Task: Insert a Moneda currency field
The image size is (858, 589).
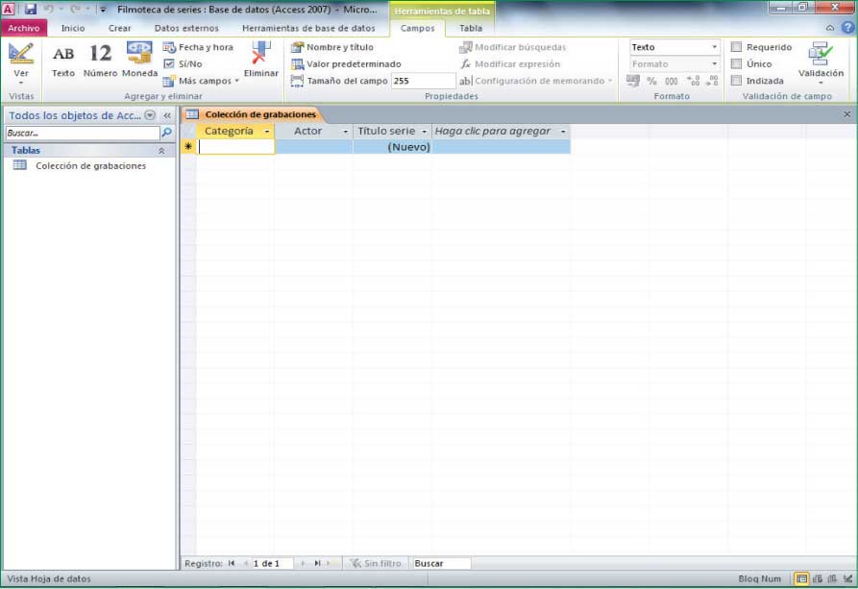Action: (x=139, y=61)
